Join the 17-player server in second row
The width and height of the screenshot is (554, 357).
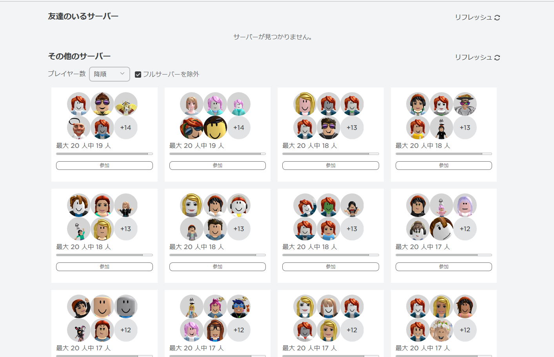(x=443, y=267)
